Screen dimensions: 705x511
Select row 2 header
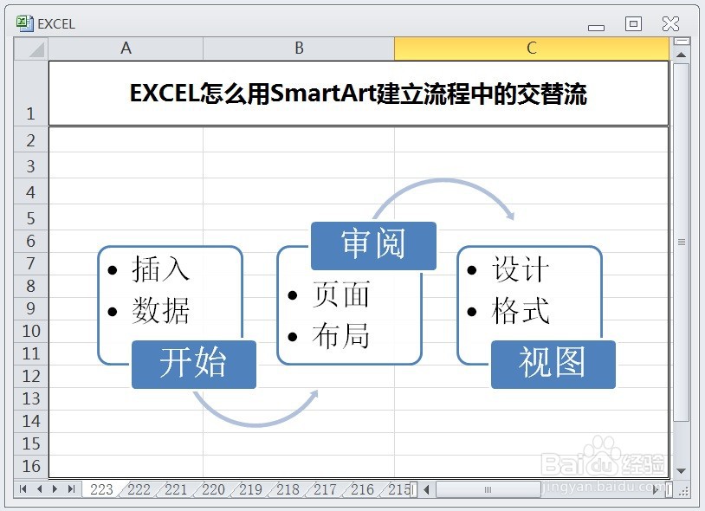(x=30, y=139)
